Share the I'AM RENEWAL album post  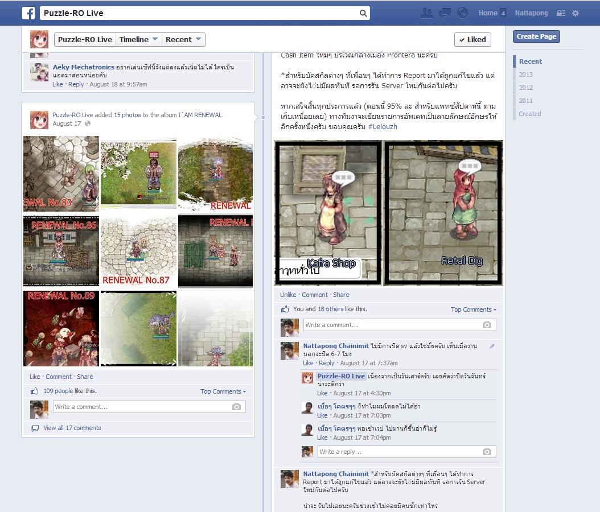click(x=85, y=377)
